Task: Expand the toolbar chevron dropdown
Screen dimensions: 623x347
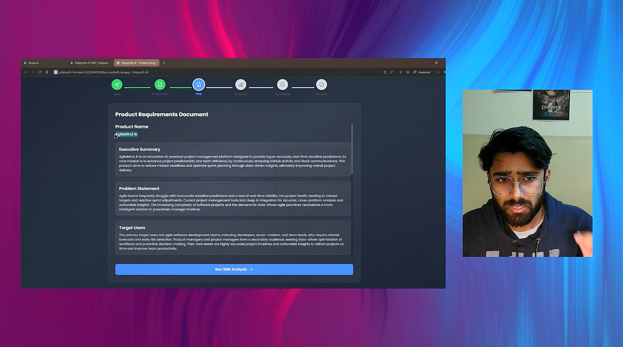Action: tap(438, 72)
